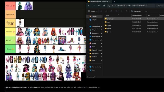Click the Что это? tier label
The width and height of the screenshot is (164, 92).
click(10, 40)
